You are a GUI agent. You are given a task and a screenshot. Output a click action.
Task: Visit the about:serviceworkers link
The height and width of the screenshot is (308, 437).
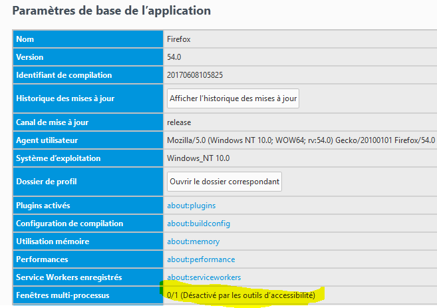point(204,277)
